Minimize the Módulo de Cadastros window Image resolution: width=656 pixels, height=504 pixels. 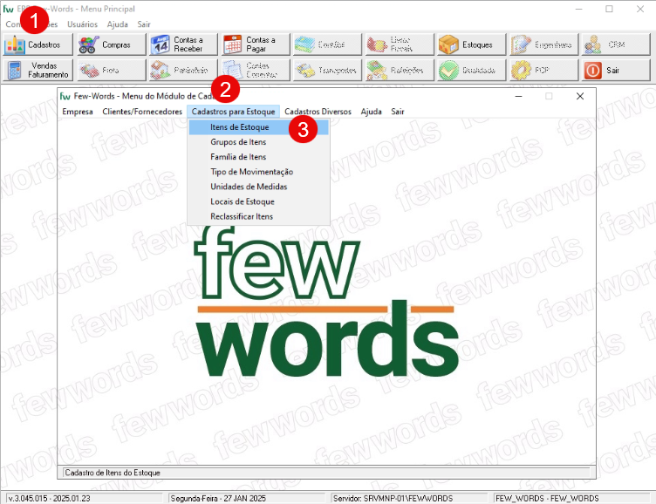(x=518, y=96)
